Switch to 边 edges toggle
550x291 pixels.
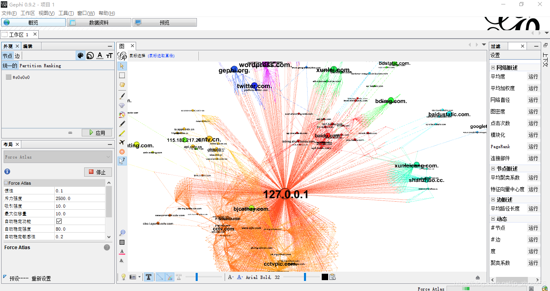point(17,56)
